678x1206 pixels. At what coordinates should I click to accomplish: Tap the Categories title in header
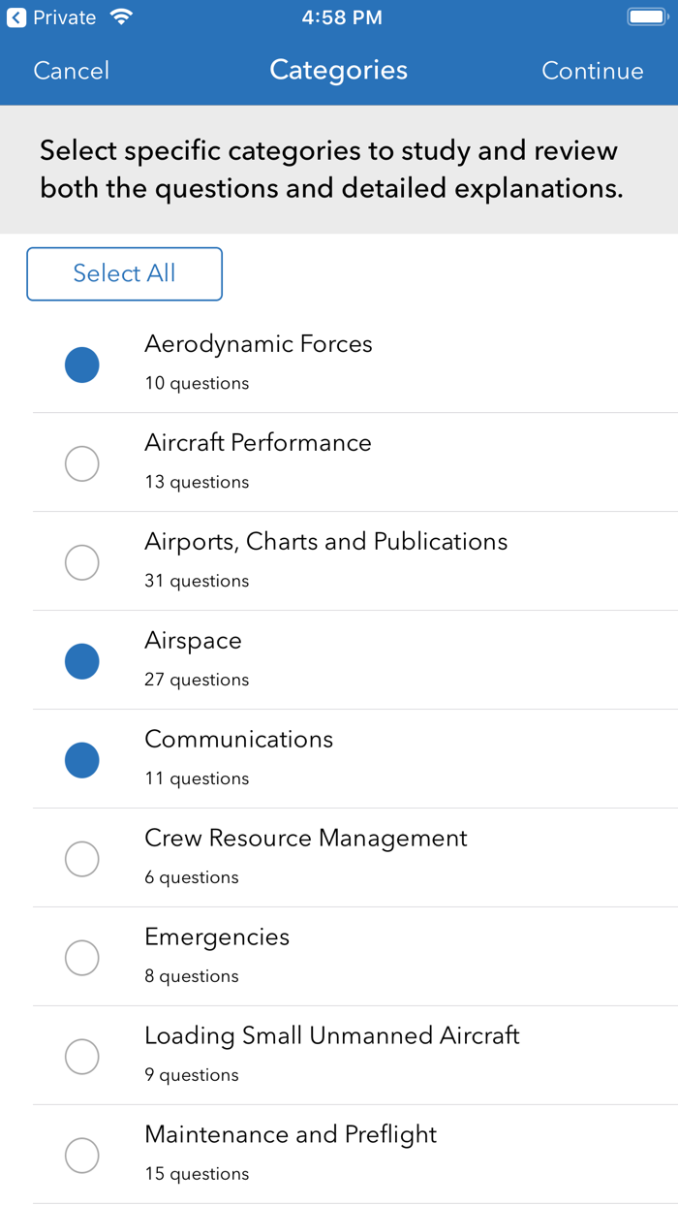click(x=338, y=70)
